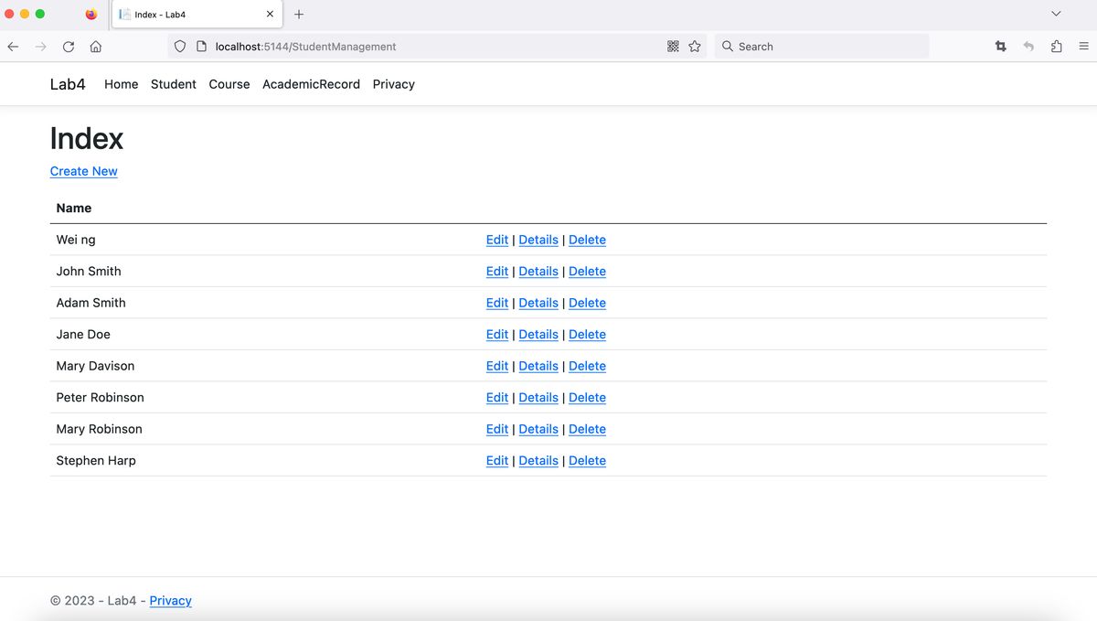Go to browser home page icon

(x=96, y=47)
